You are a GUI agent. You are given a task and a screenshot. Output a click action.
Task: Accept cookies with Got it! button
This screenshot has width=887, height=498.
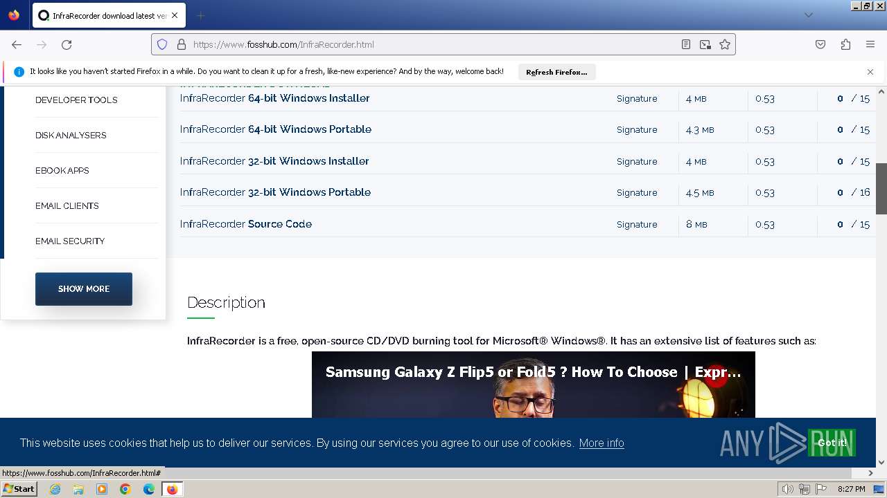tap(832, 443)
